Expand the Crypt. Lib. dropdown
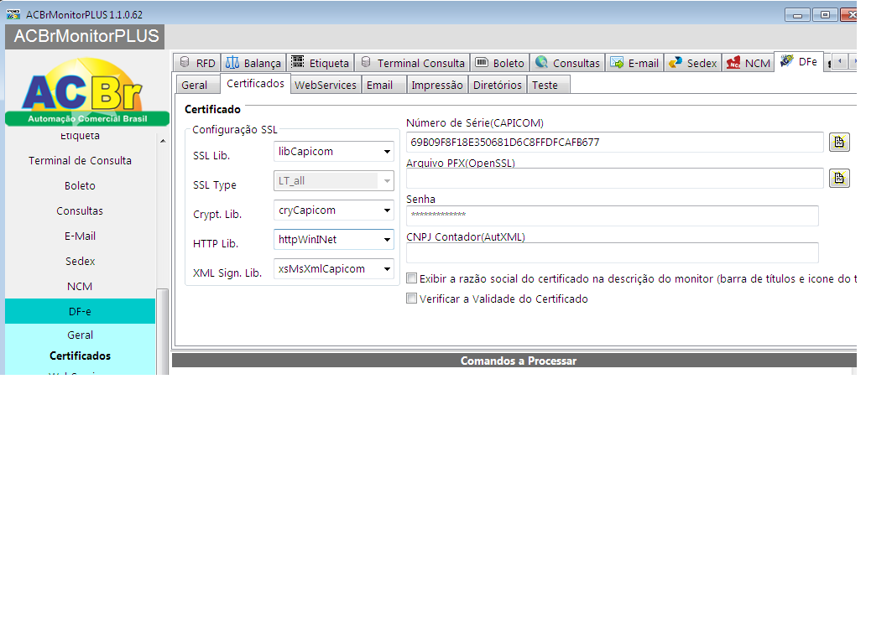 click(387, 210)
